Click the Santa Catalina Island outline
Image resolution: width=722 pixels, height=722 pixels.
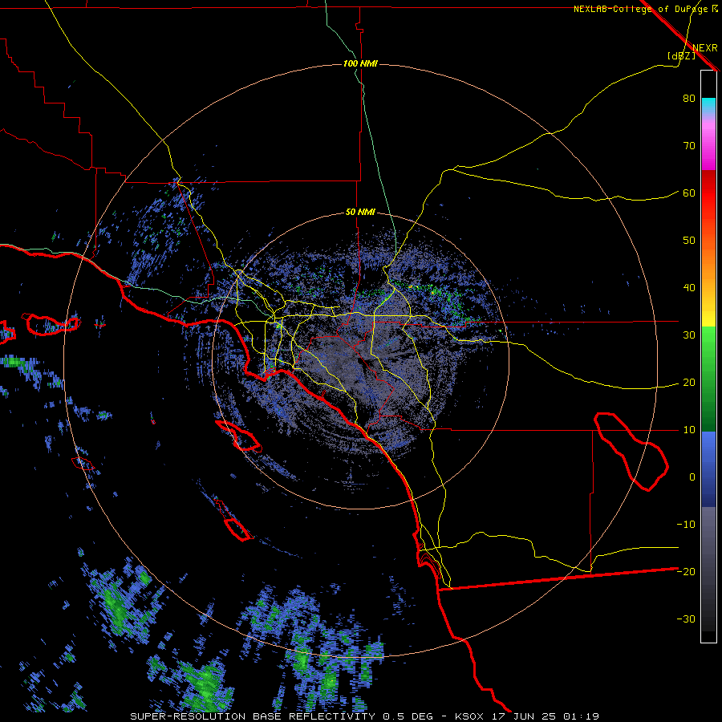coord(238,436)
